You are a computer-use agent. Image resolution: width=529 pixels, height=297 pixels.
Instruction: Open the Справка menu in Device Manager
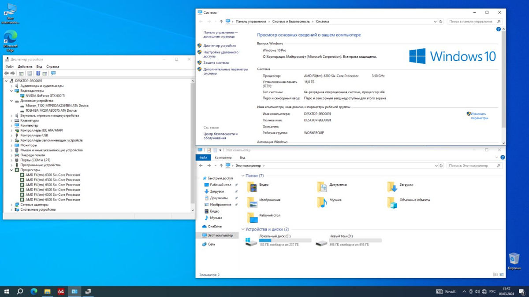(52, 66)
